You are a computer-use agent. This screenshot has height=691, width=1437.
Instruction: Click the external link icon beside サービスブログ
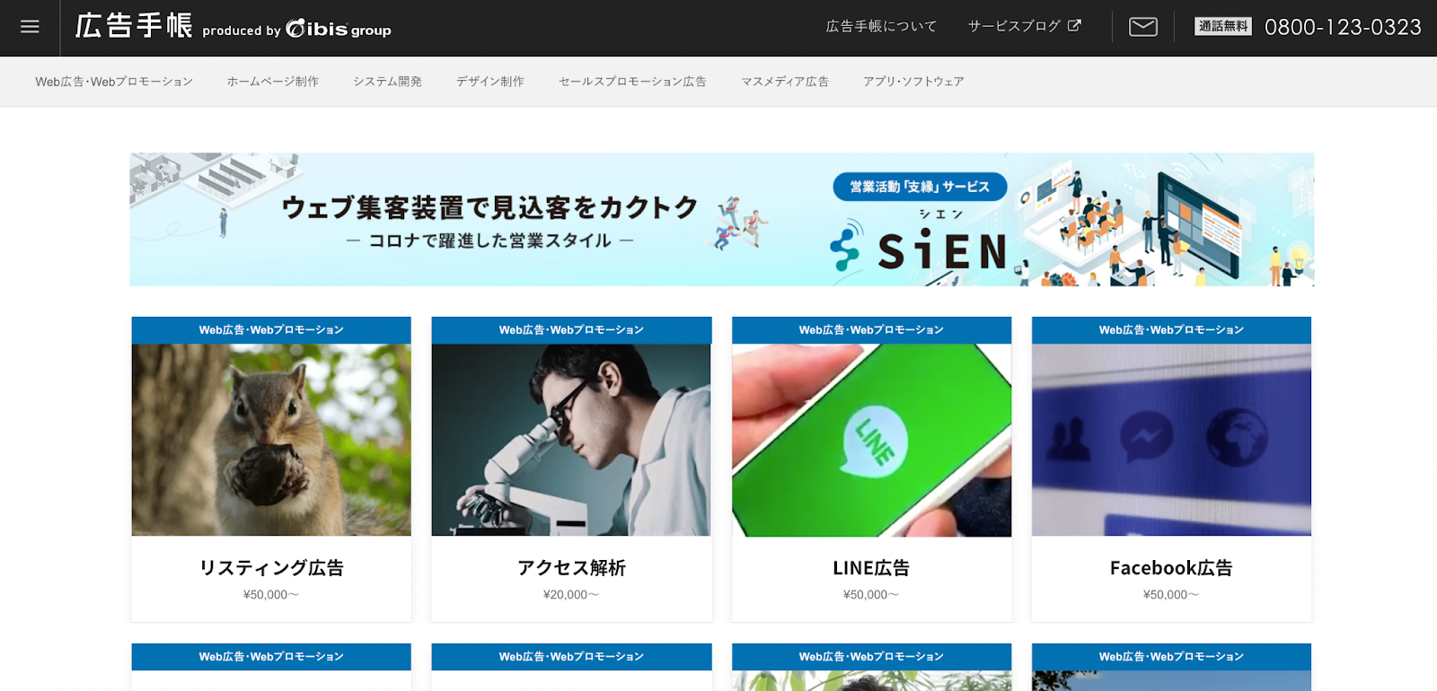(1074, 26)
